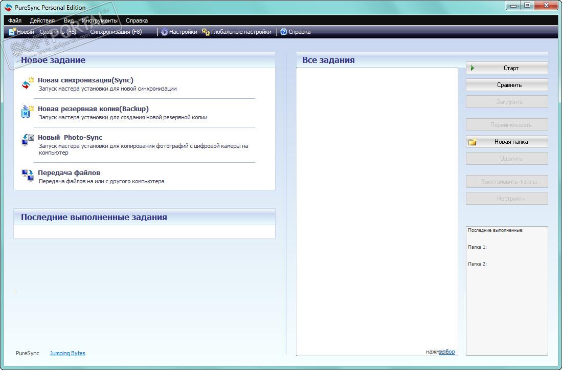562x370 pixels.
Task: Open the Справка menu in menu bar
Action: [137, 20]
